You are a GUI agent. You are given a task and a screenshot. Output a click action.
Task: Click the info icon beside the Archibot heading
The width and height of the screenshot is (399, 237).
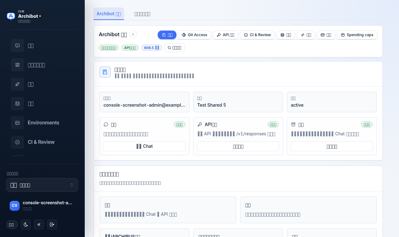[133, 34]
